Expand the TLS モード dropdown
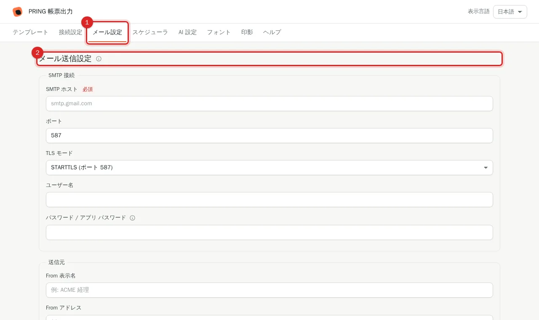This screenshot has width=539, height=320. click(269, 168)
